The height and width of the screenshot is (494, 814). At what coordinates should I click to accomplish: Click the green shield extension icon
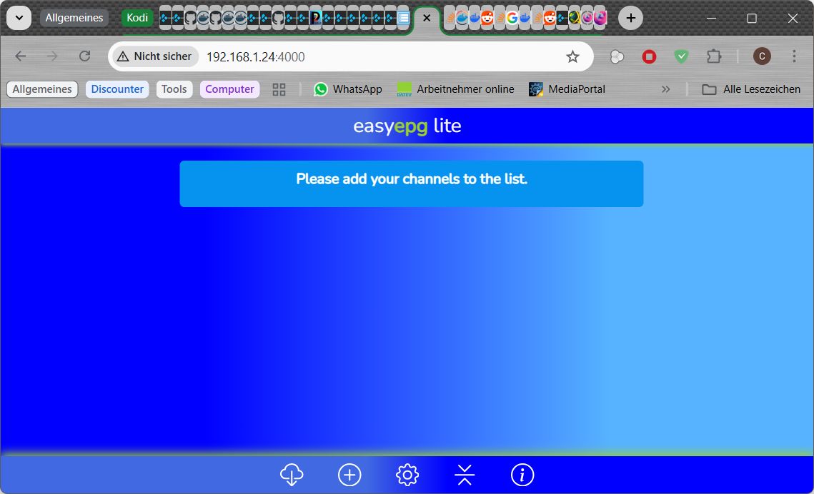(x=681, y=56)
